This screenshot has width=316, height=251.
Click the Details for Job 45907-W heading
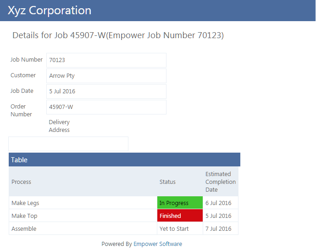[x=118, y=35]
